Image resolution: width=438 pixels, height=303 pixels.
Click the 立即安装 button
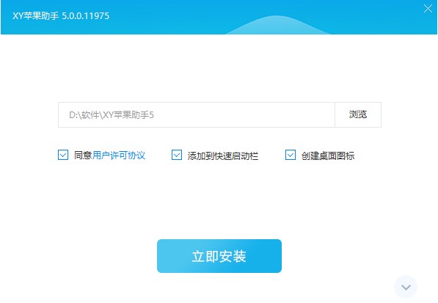point(219,256)
